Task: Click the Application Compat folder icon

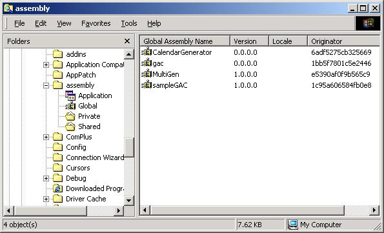Action: pos(58,65)
